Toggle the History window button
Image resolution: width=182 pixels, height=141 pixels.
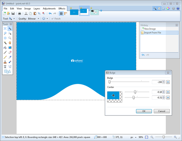(x=159, y=8)
